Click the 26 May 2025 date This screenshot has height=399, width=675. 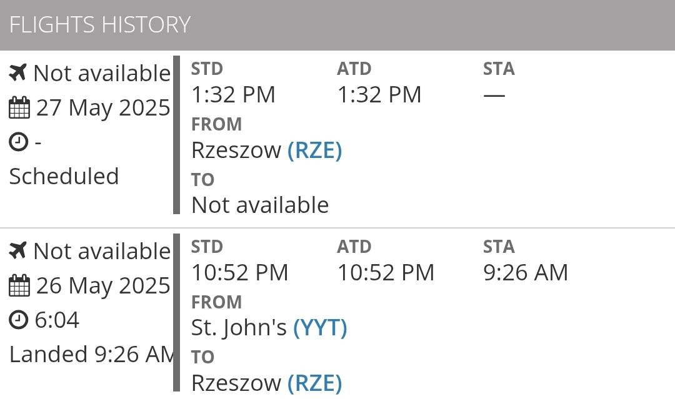[102, 286]
